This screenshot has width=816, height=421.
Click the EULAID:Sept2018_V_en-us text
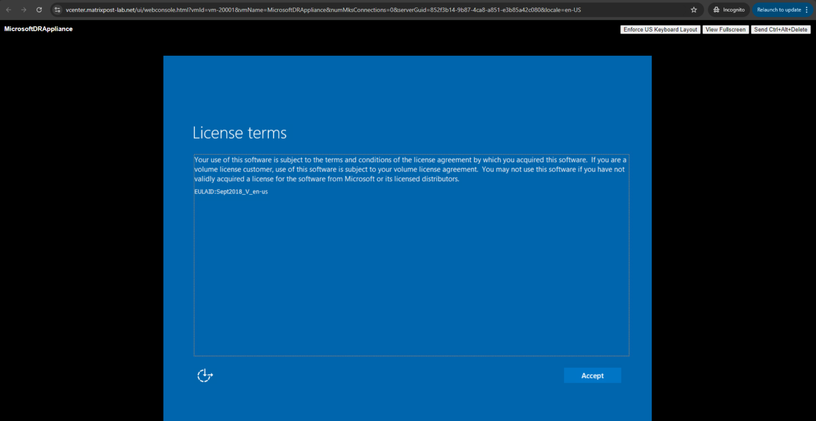coord(231,192)
